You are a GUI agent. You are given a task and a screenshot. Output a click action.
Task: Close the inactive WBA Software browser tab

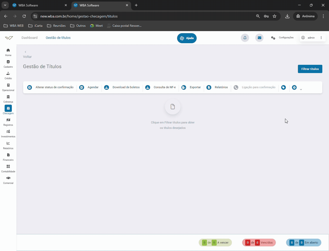(x=66, y=5)
